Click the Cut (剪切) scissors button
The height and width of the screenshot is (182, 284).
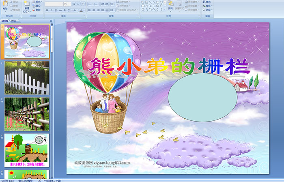(14, 2)
